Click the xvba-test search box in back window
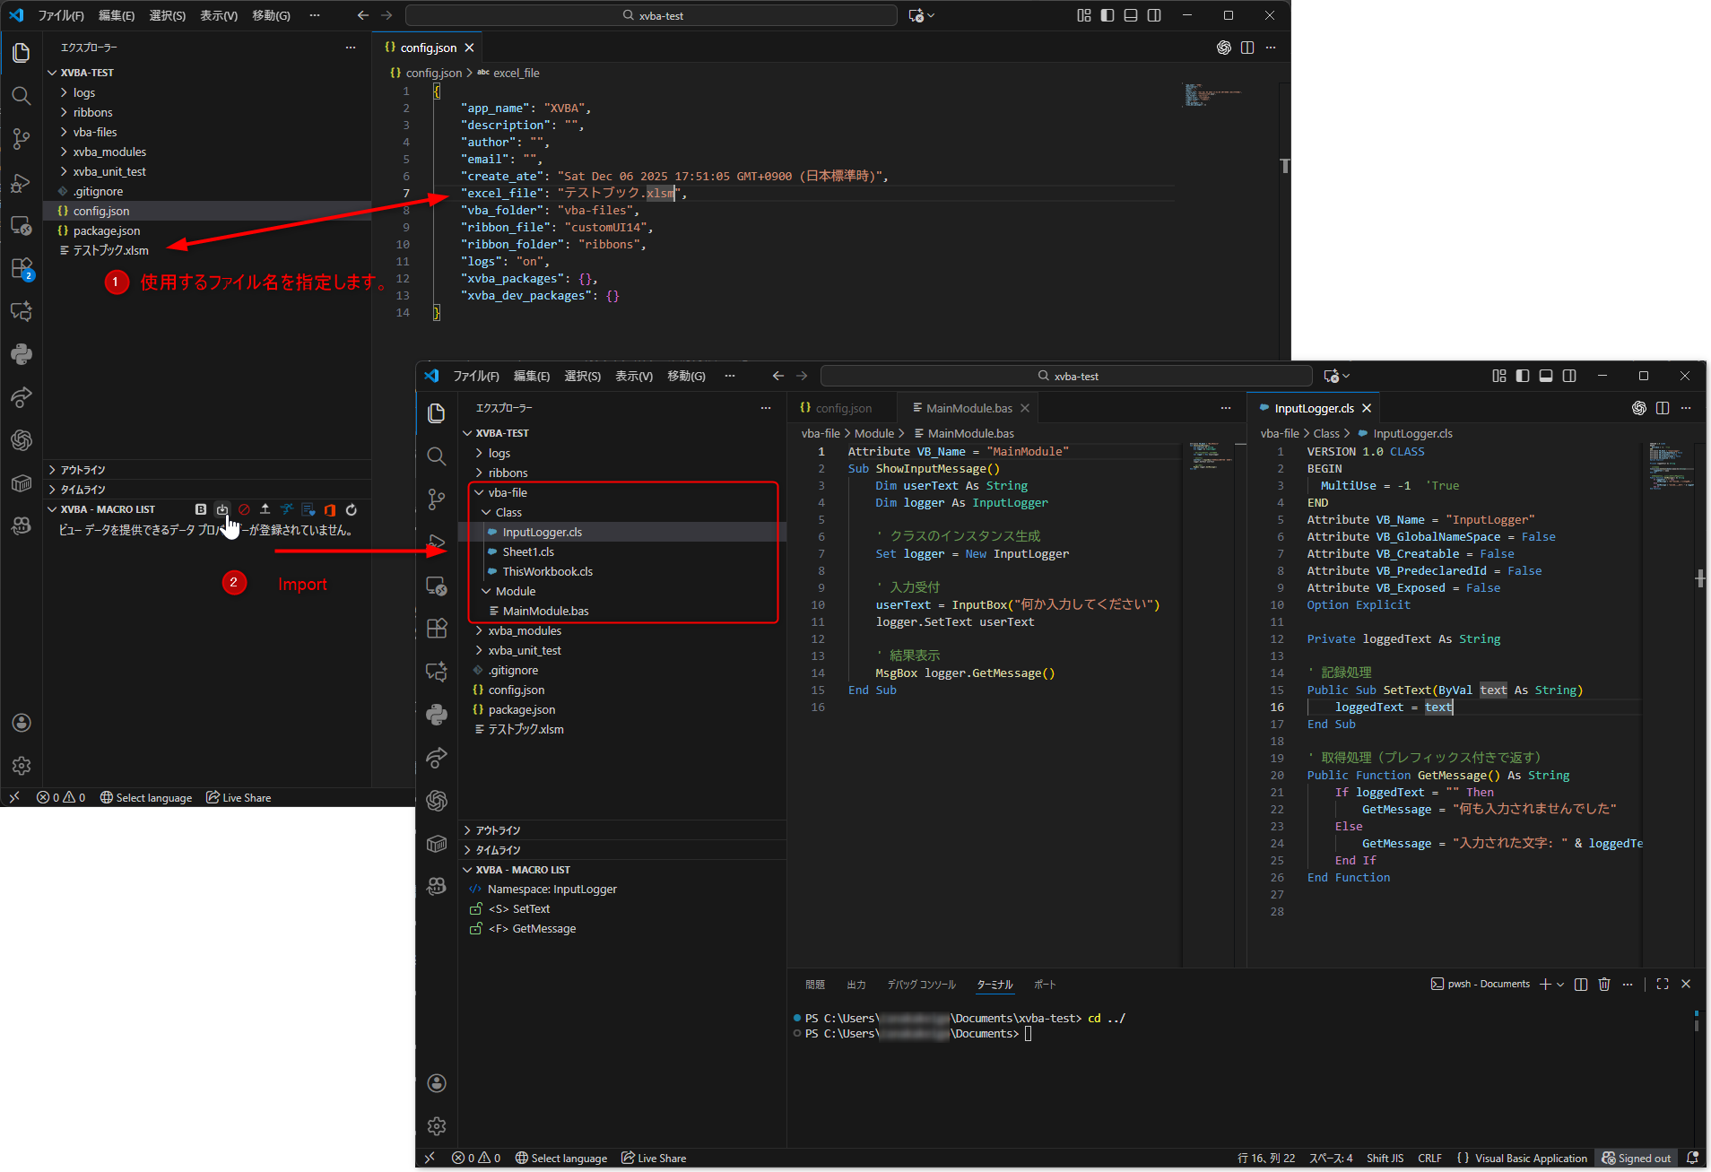The width and height of the screenshot is (1711, 1172). click(x=651, y=15)
